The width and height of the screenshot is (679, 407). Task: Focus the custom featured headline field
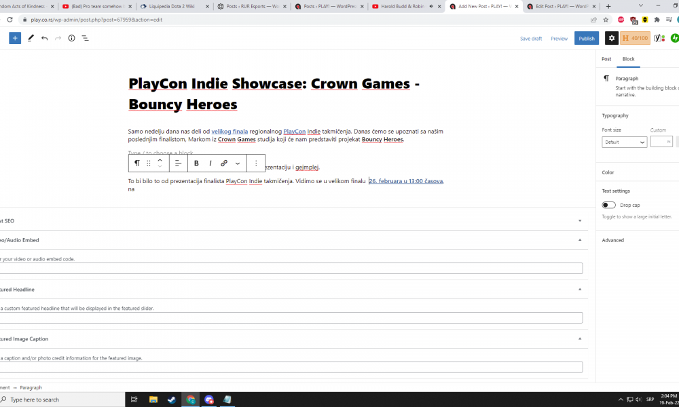pyautogui.click(x=291, y=318)
